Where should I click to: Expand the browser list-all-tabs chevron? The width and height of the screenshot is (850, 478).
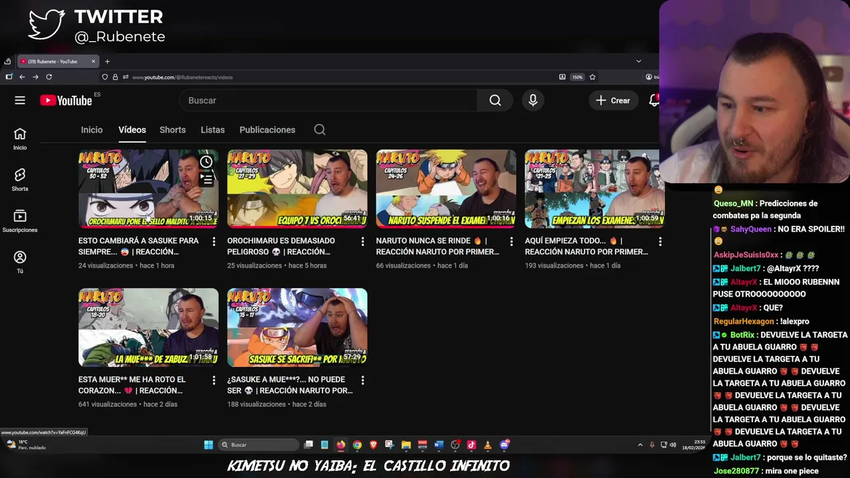(x=639, y=61)
